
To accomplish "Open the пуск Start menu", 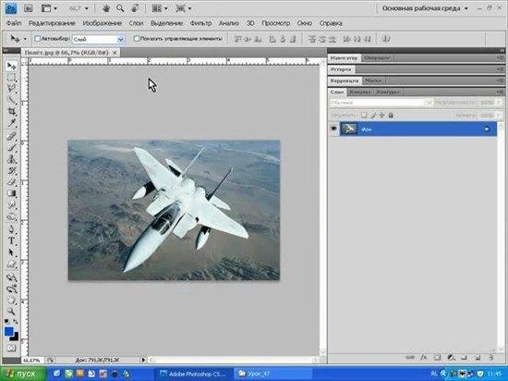I will [x=23, y=374].
